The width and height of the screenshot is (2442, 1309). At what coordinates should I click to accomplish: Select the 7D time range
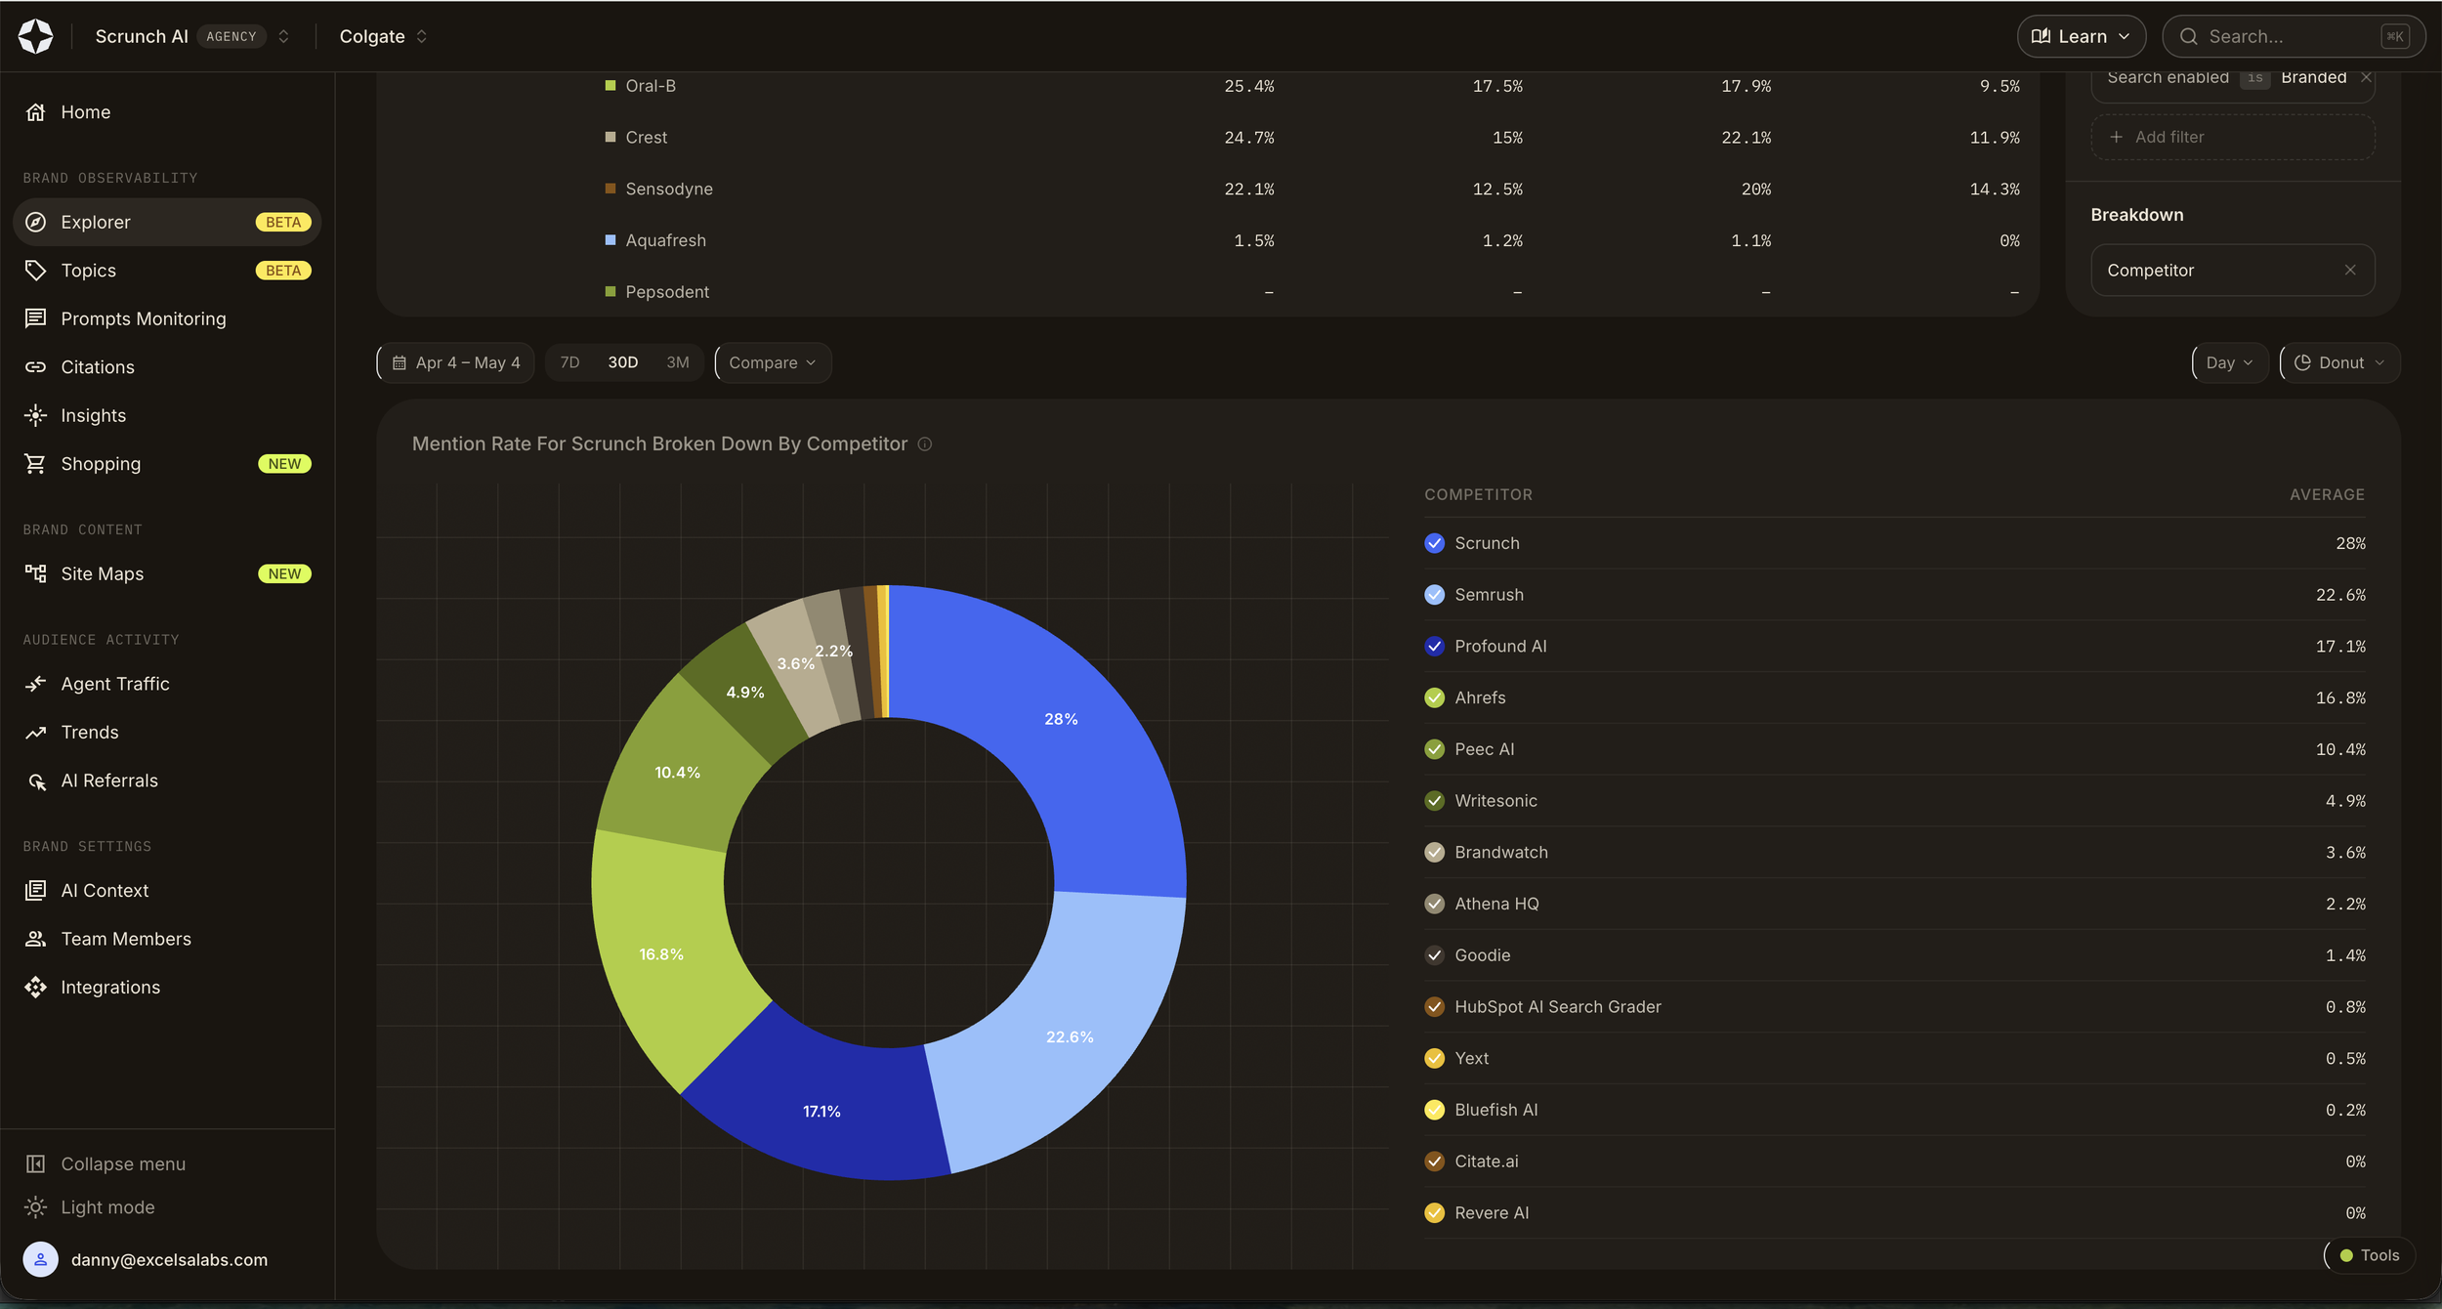coord(570,363)
